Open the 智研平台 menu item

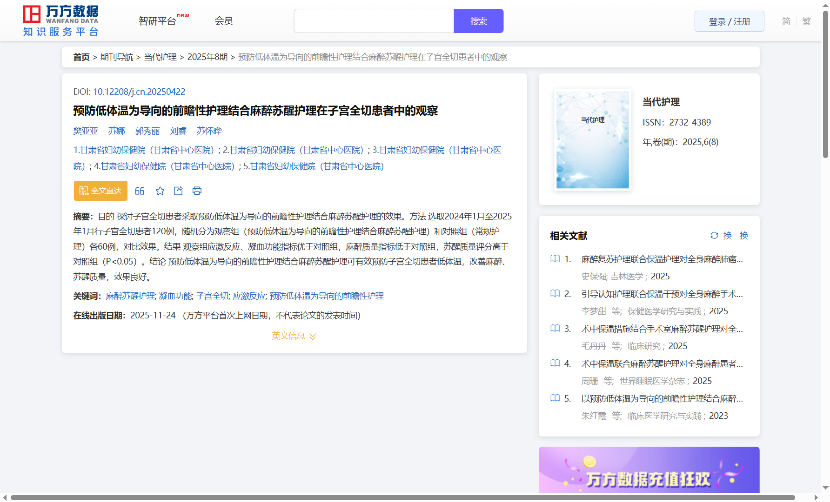tap(158, 21)
